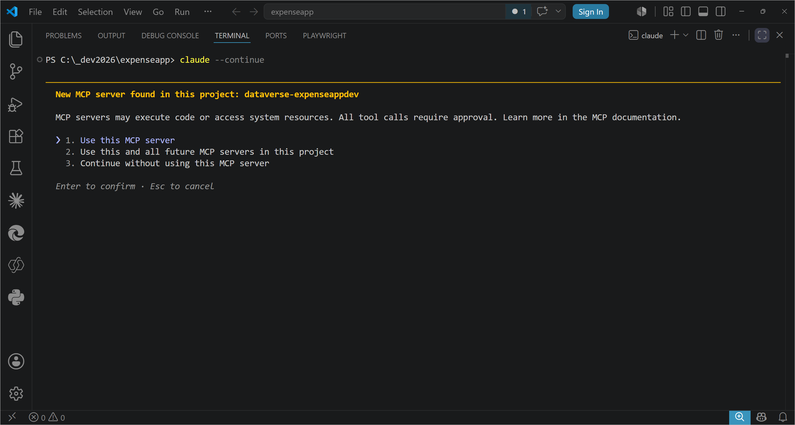Kill the terminal with trash icon
This screenshot has height=425, width=795.
(719, 35)
